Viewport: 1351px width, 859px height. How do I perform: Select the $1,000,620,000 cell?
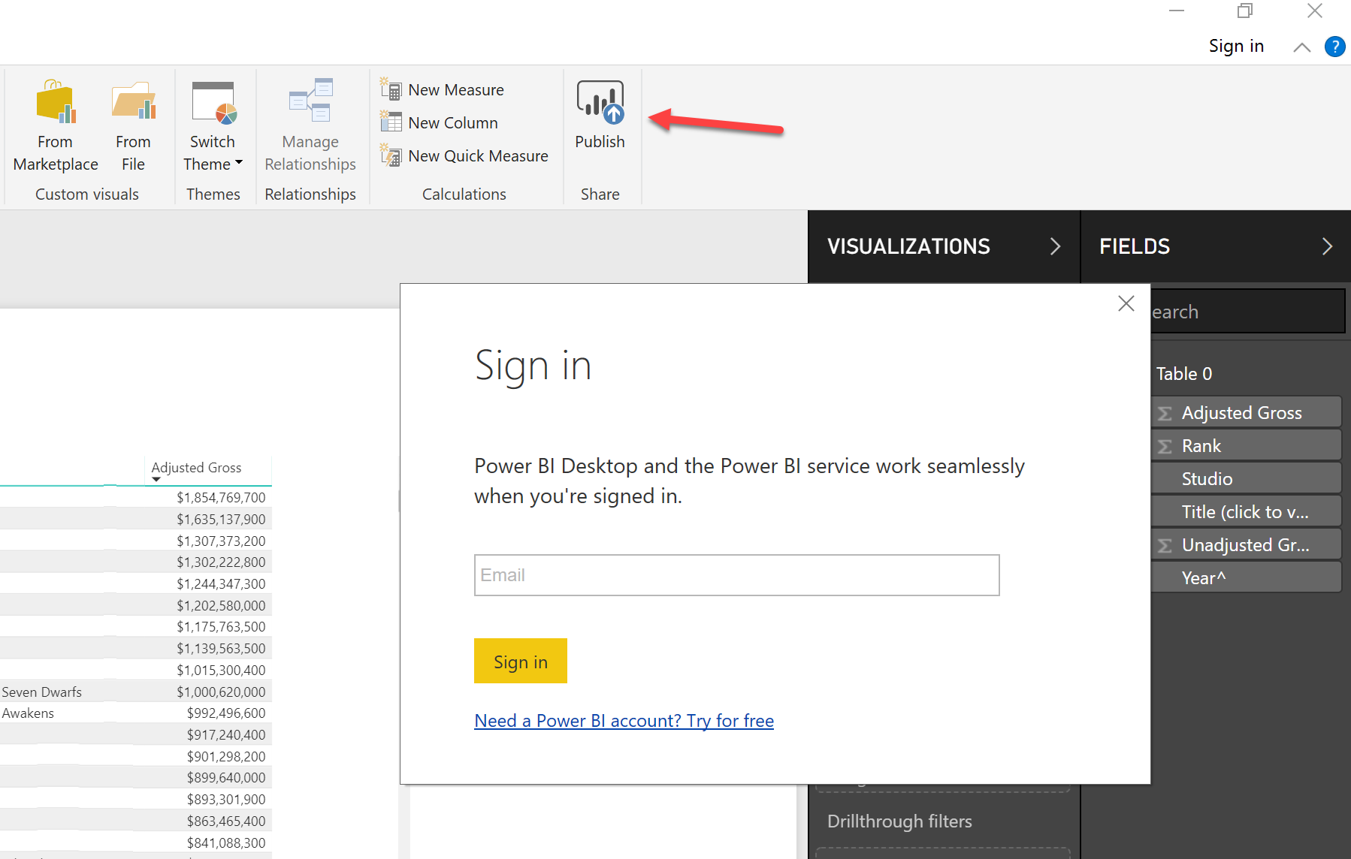point(221,692)
